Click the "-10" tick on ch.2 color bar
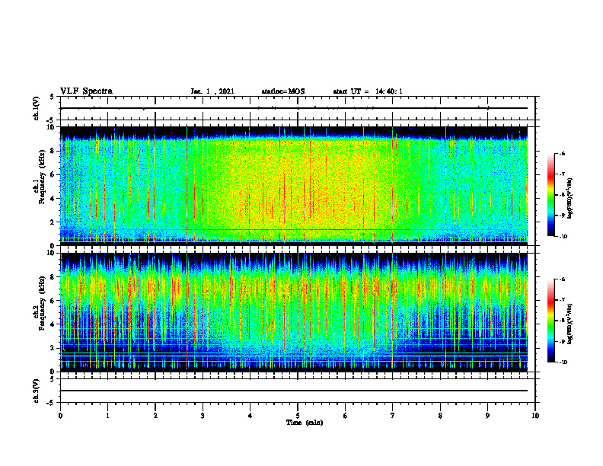Screen dimensions: 603x466 (563, 362)
